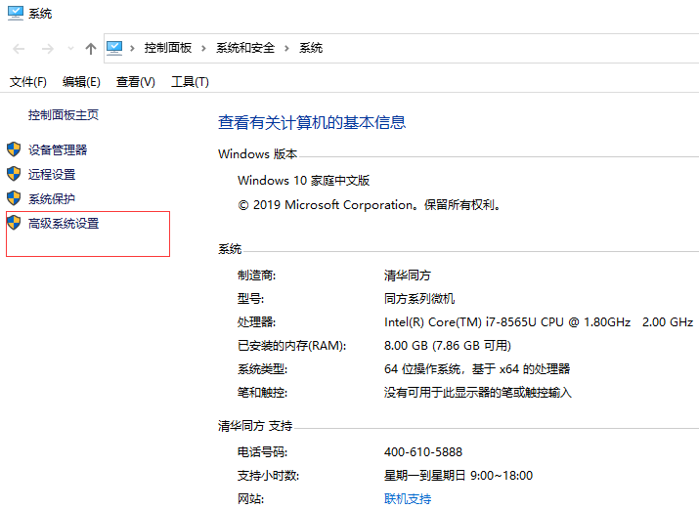Click the 系统 breadcrumb item

(x=311, y=48)
